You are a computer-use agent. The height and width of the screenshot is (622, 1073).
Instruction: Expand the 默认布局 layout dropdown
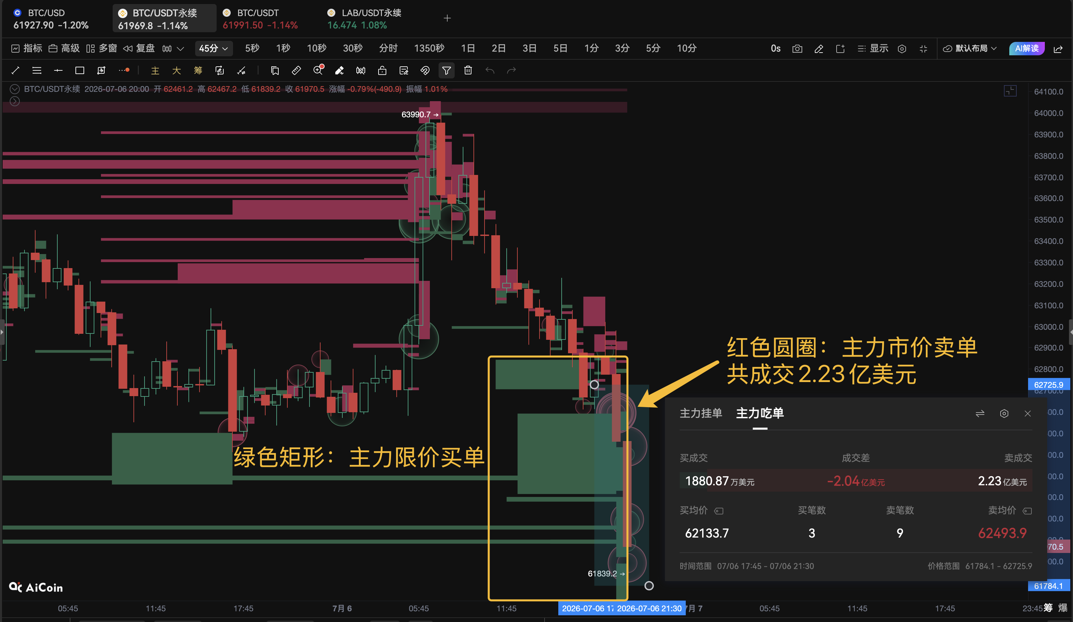pos(969,49)
